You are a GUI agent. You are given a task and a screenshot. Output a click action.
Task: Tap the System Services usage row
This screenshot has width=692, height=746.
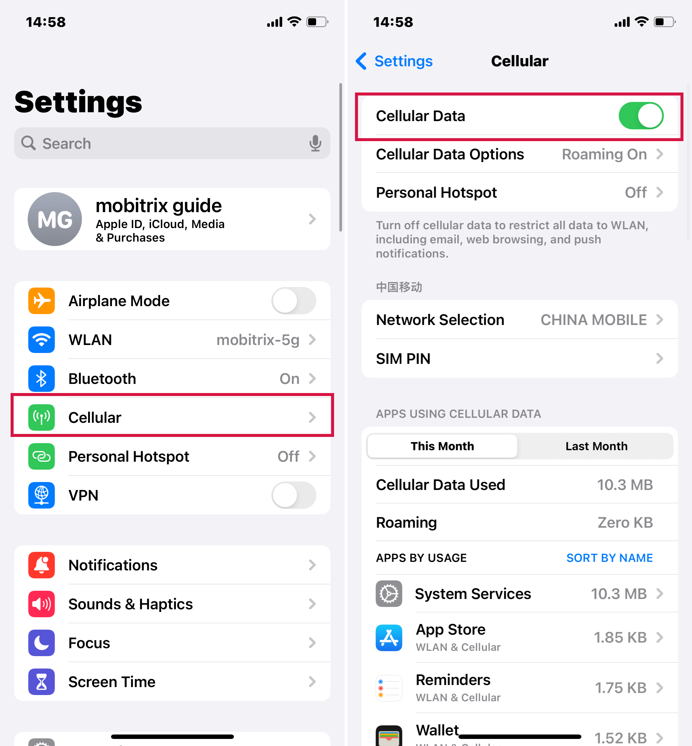(519, 593)
